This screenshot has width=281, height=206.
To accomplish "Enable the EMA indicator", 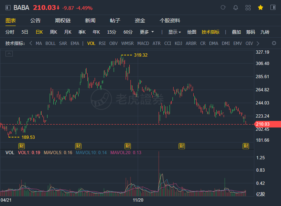I will tap(75, 43).
